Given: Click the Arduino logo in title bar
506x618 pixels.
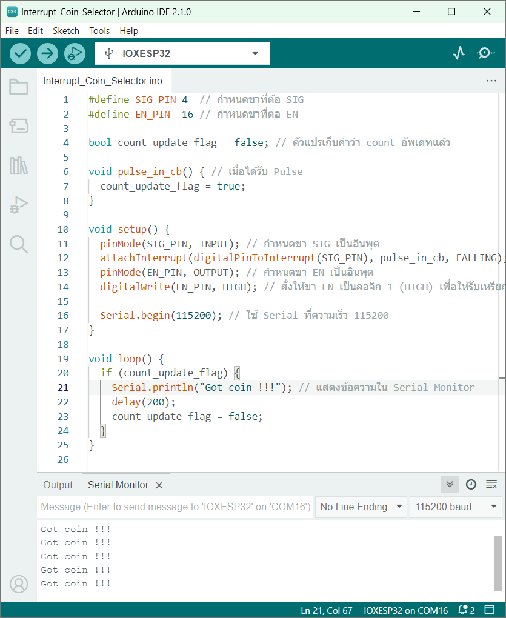Looking at the screenshot, I should tap(12, 12).
